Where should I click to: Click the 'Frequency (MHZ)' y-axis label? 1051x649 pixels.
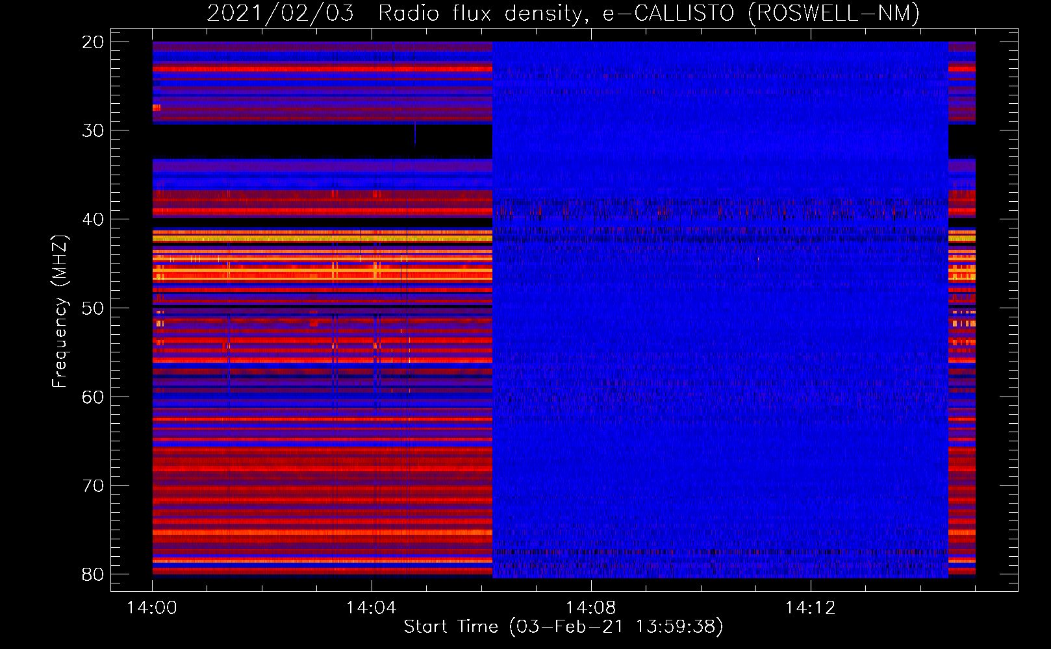pyautogui.click(x=60, y=312)
